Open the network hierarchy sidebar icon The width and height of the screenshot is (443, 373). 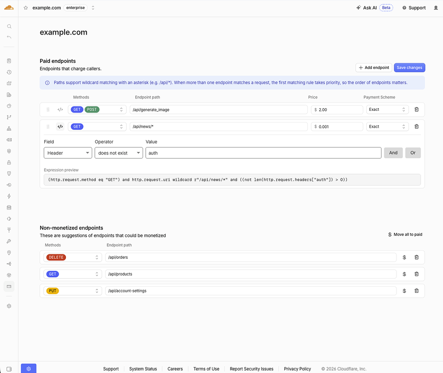pos(9,129)
